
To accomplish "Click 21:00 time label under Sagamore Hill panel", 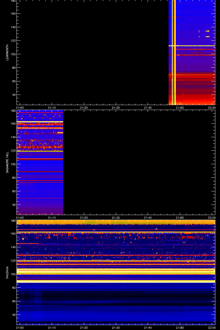I will 20,217.
